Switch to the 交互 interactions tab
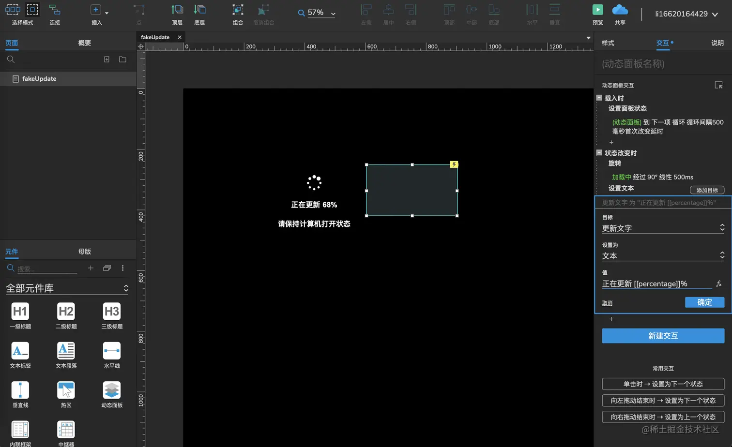 click(x=663, y=43)
